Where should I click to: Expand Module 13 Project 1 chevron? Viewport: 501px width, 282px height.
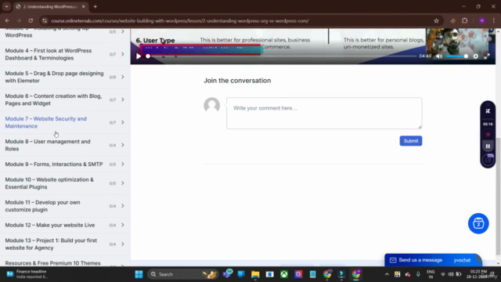123,244
